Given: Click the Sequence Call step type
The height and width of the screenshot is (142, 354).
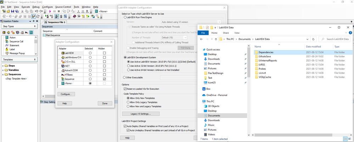Looking at the screenshot, I should (16, 41).
